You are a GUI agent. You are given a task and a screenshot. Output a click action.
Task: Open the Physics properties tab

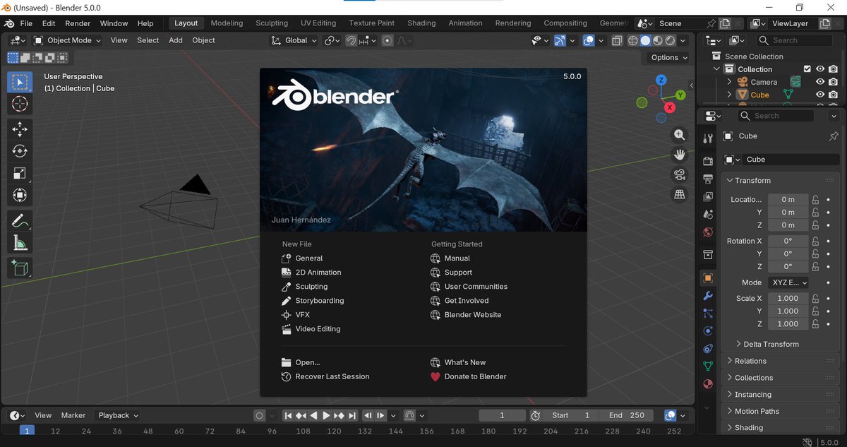point(708,331)
